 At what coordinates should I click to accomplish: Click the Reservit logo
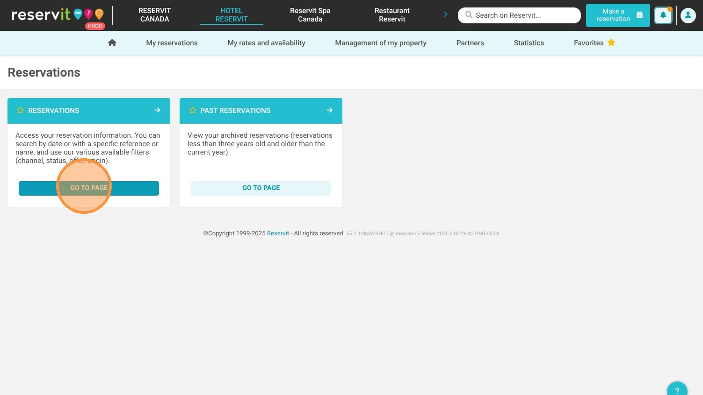[58, 16]
